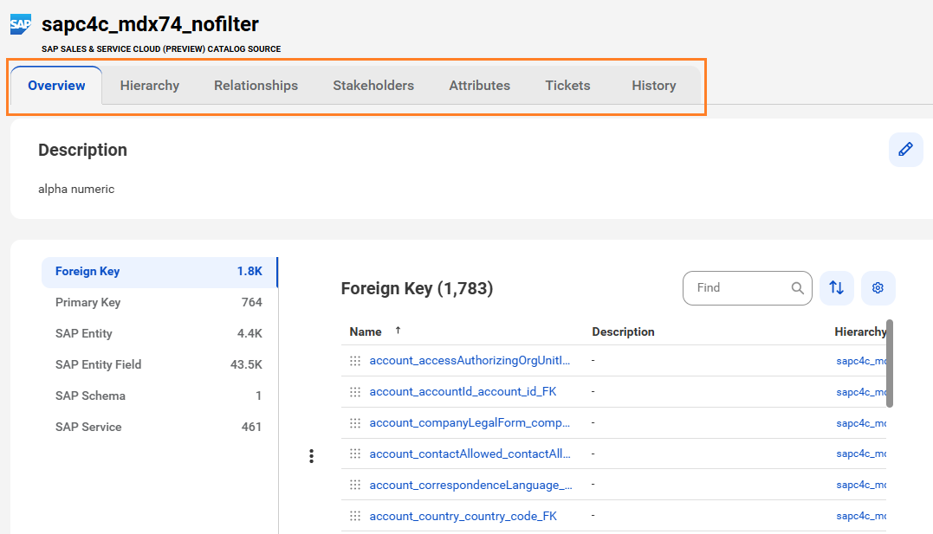The width and height of the screenshot is (933, 534).
Task: View the History tab
Action: coord(654,86)
